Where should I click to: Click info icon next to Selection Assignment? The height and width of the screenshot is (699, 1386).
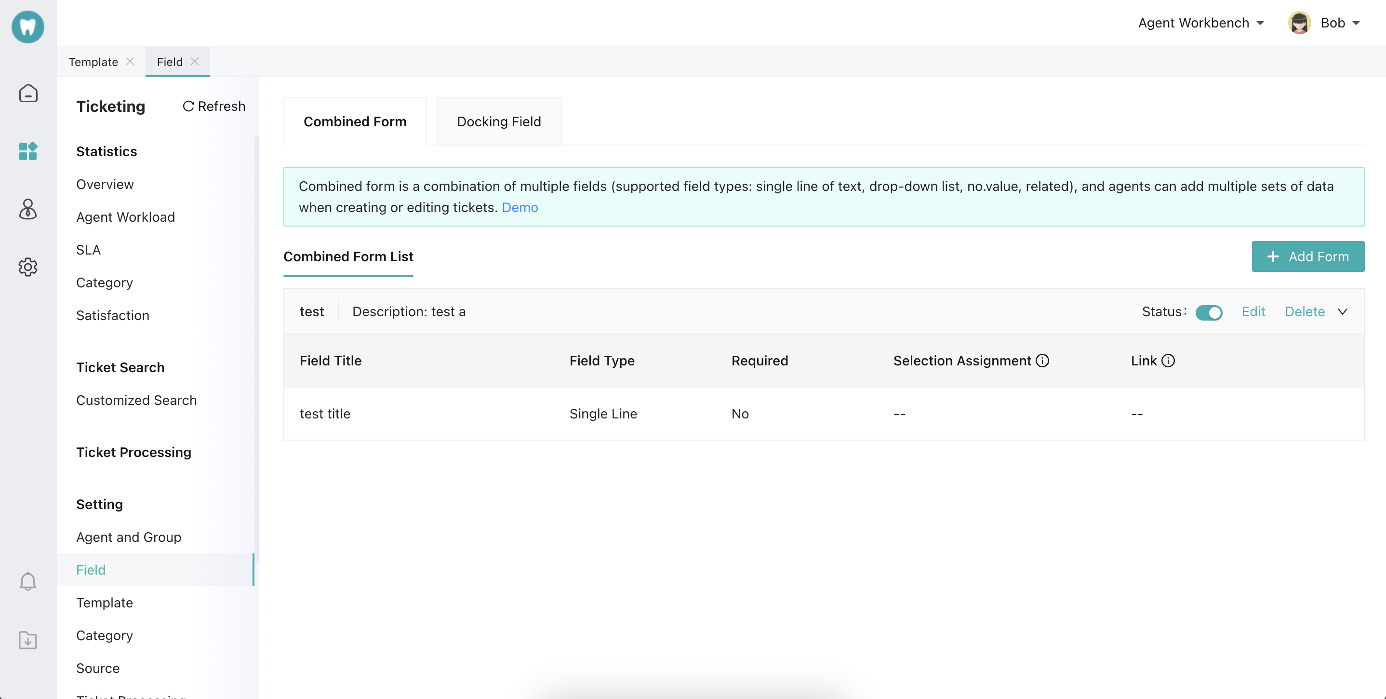[1043, 361]
